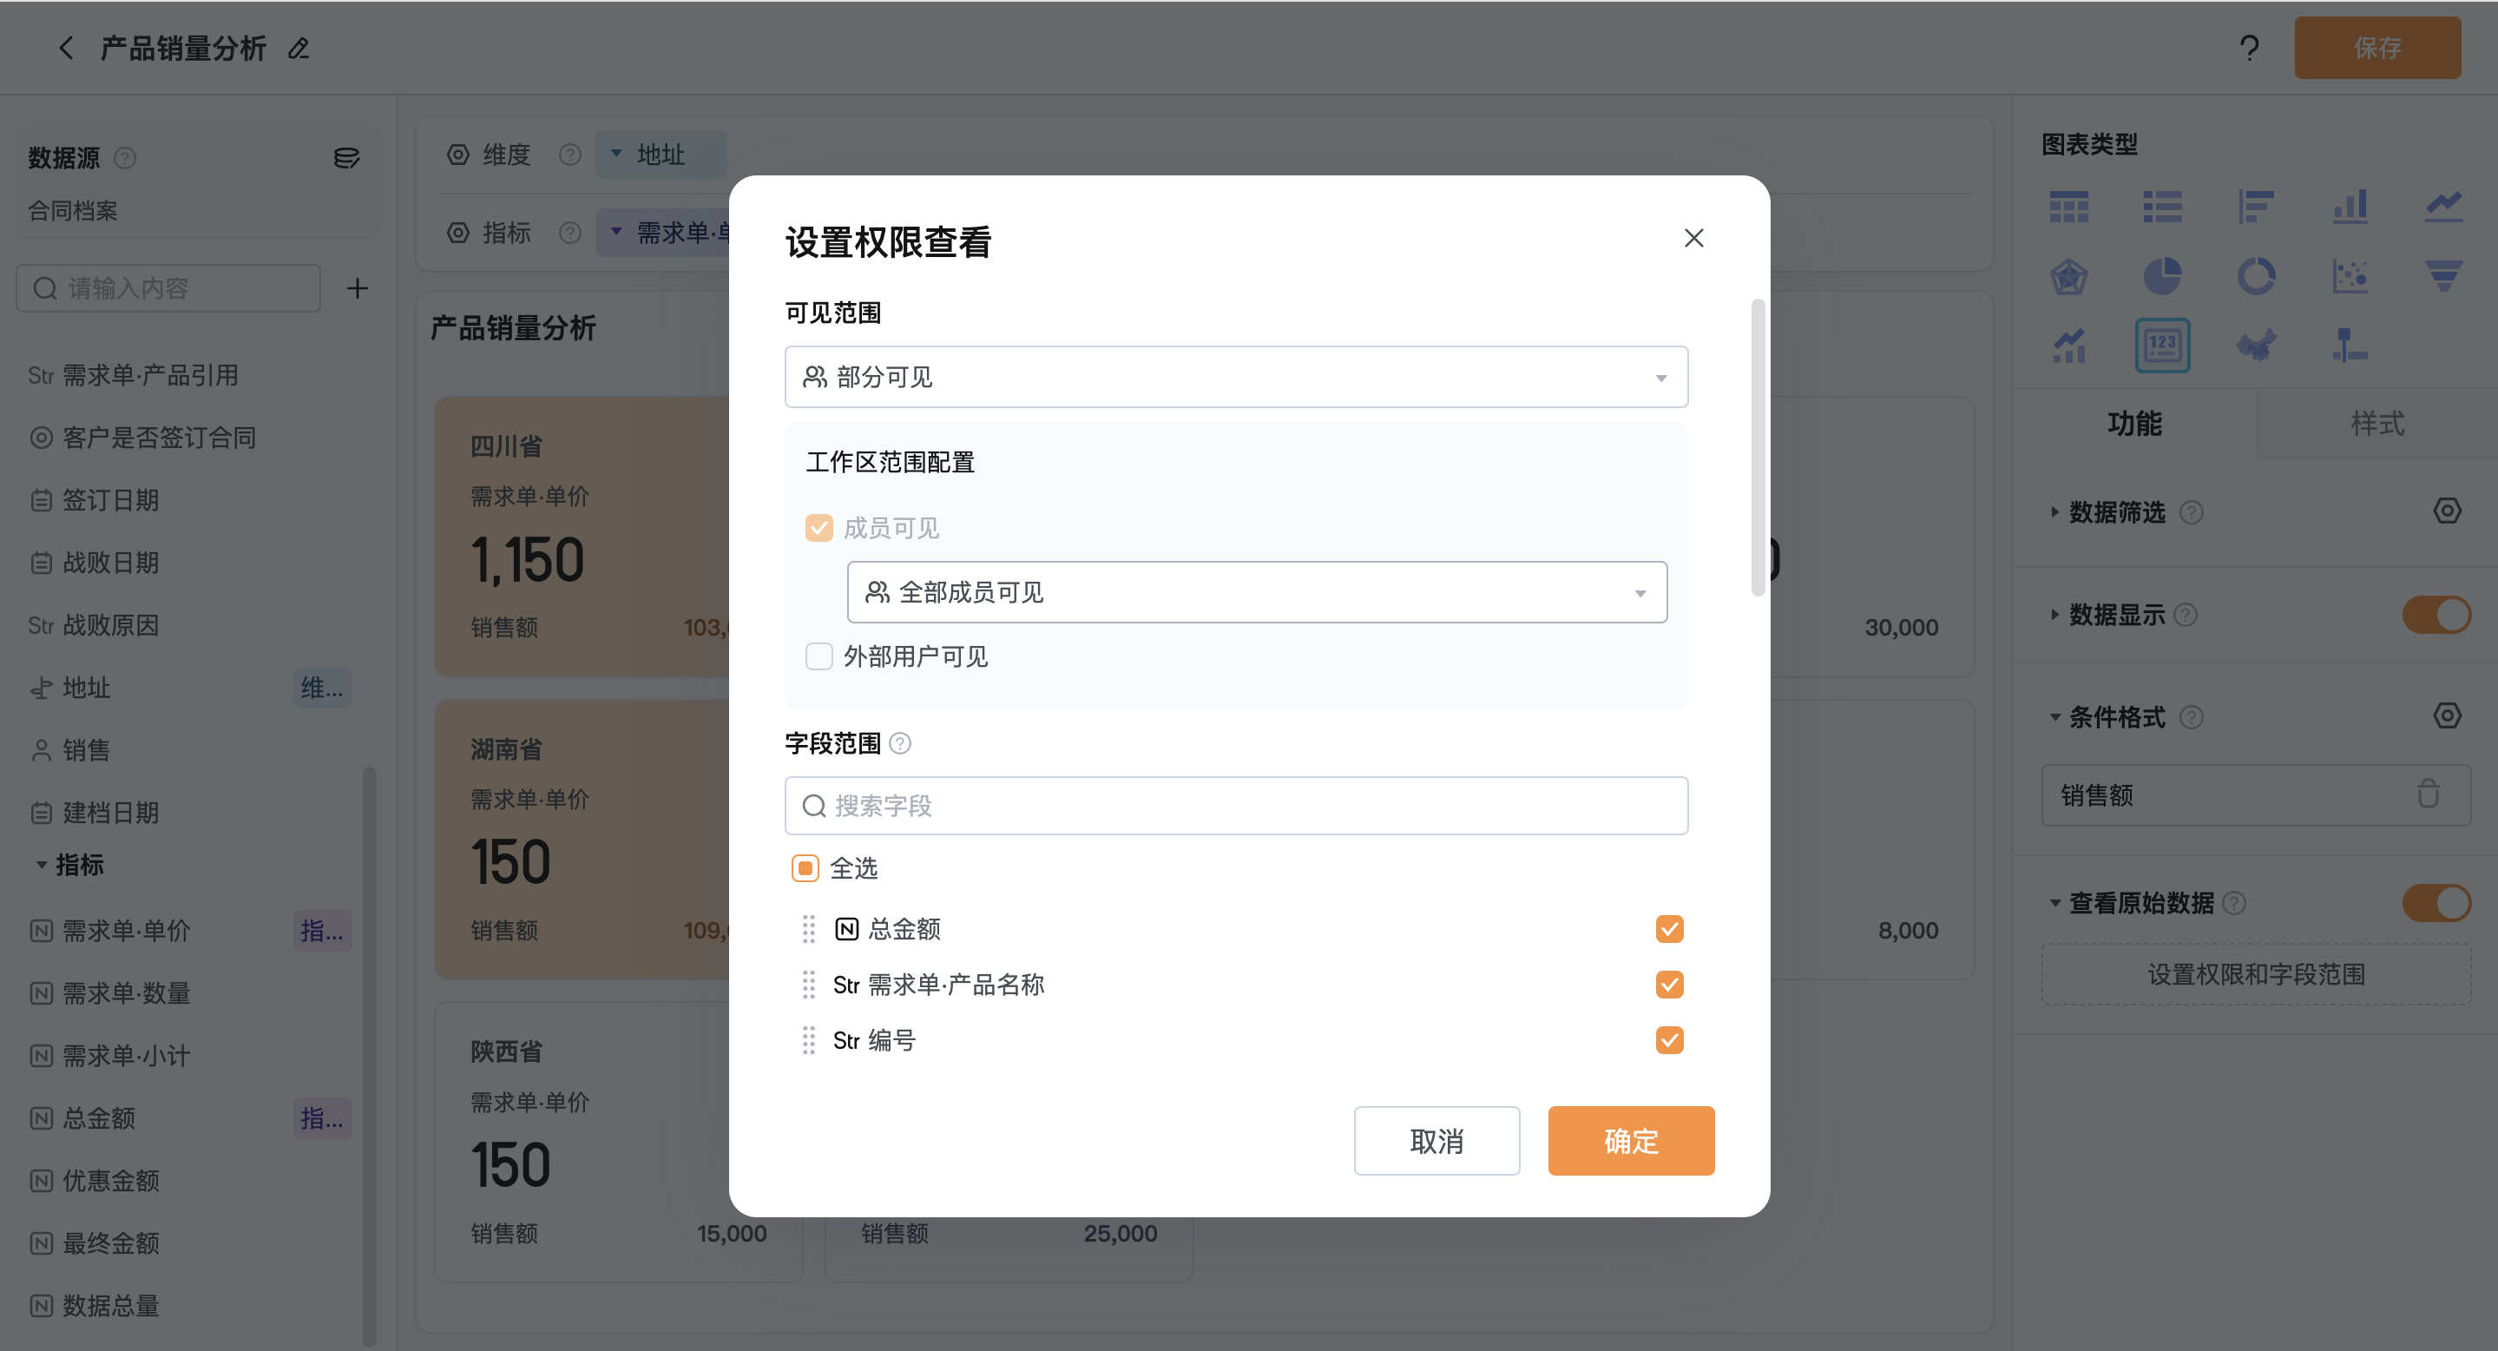Uncheck the 总金额 field checkbox
The height and width of the screenshot is (1351, 2498).
tap(1670, 929)
